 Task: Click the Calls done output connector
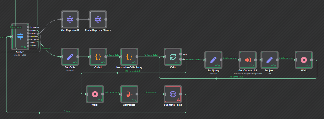(181, 54)
